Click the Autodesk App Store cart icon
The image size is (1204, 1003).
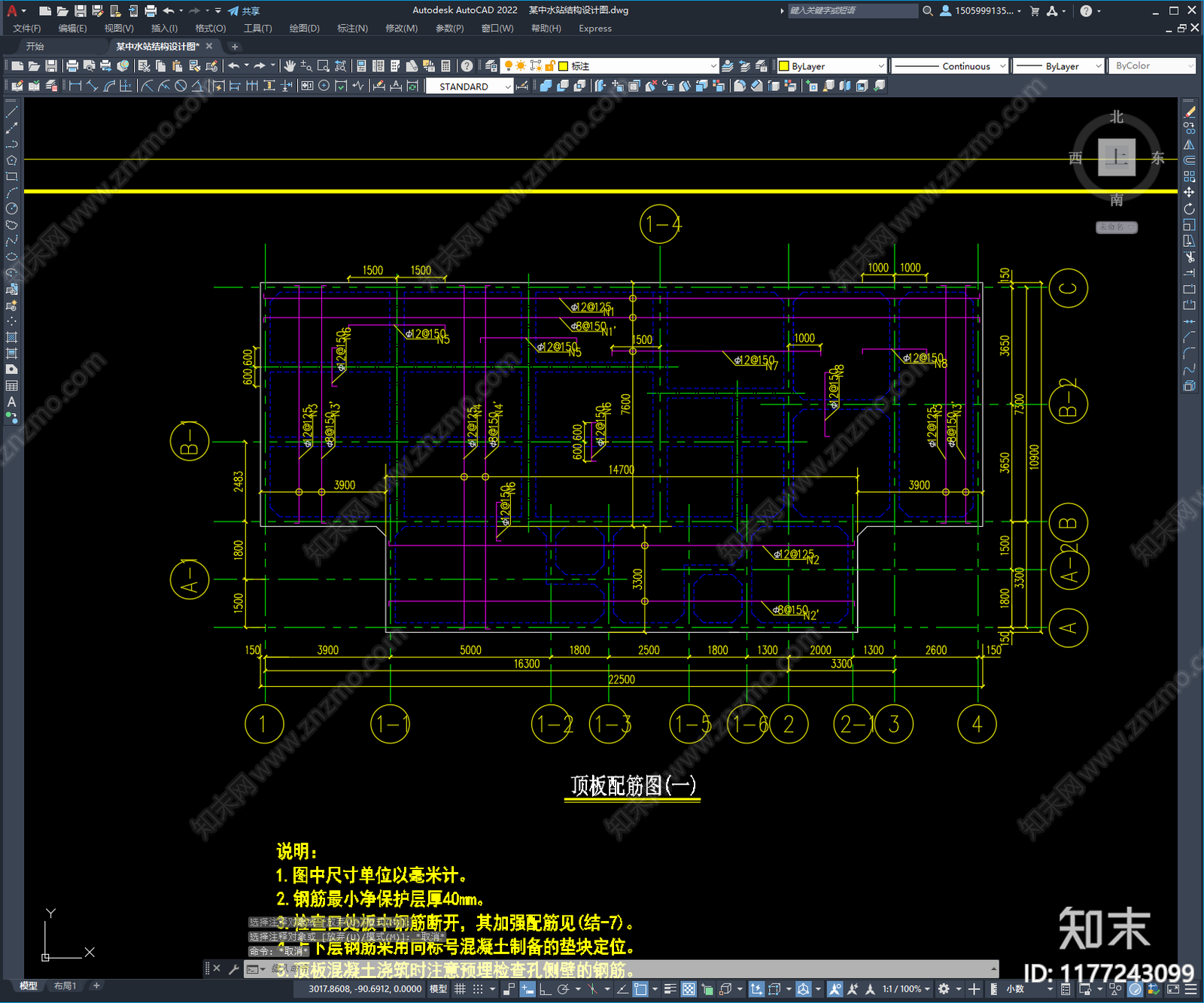tap(1035, 11)
